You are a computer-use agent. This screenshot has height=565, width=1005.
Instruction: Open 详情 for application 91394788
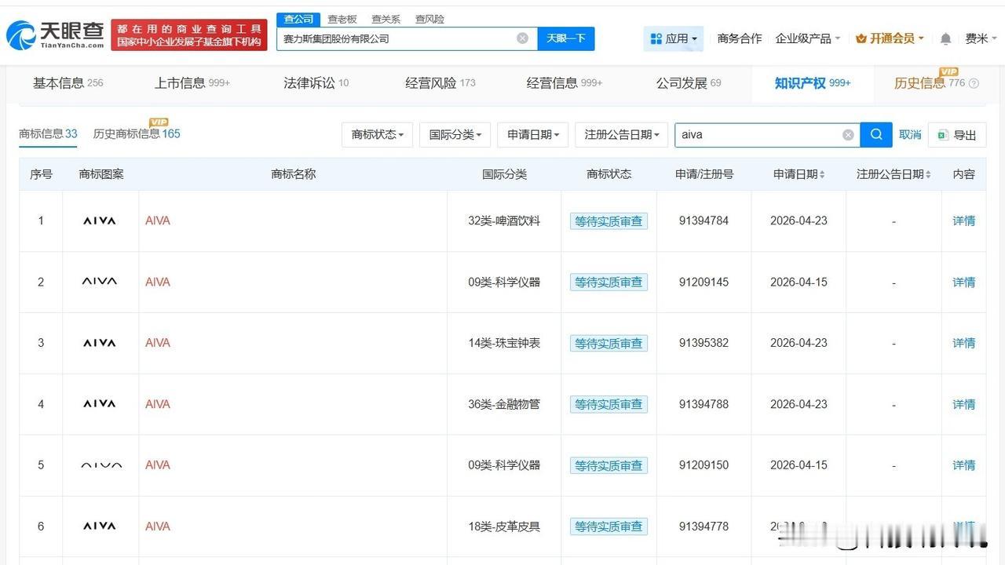(964, 404)
